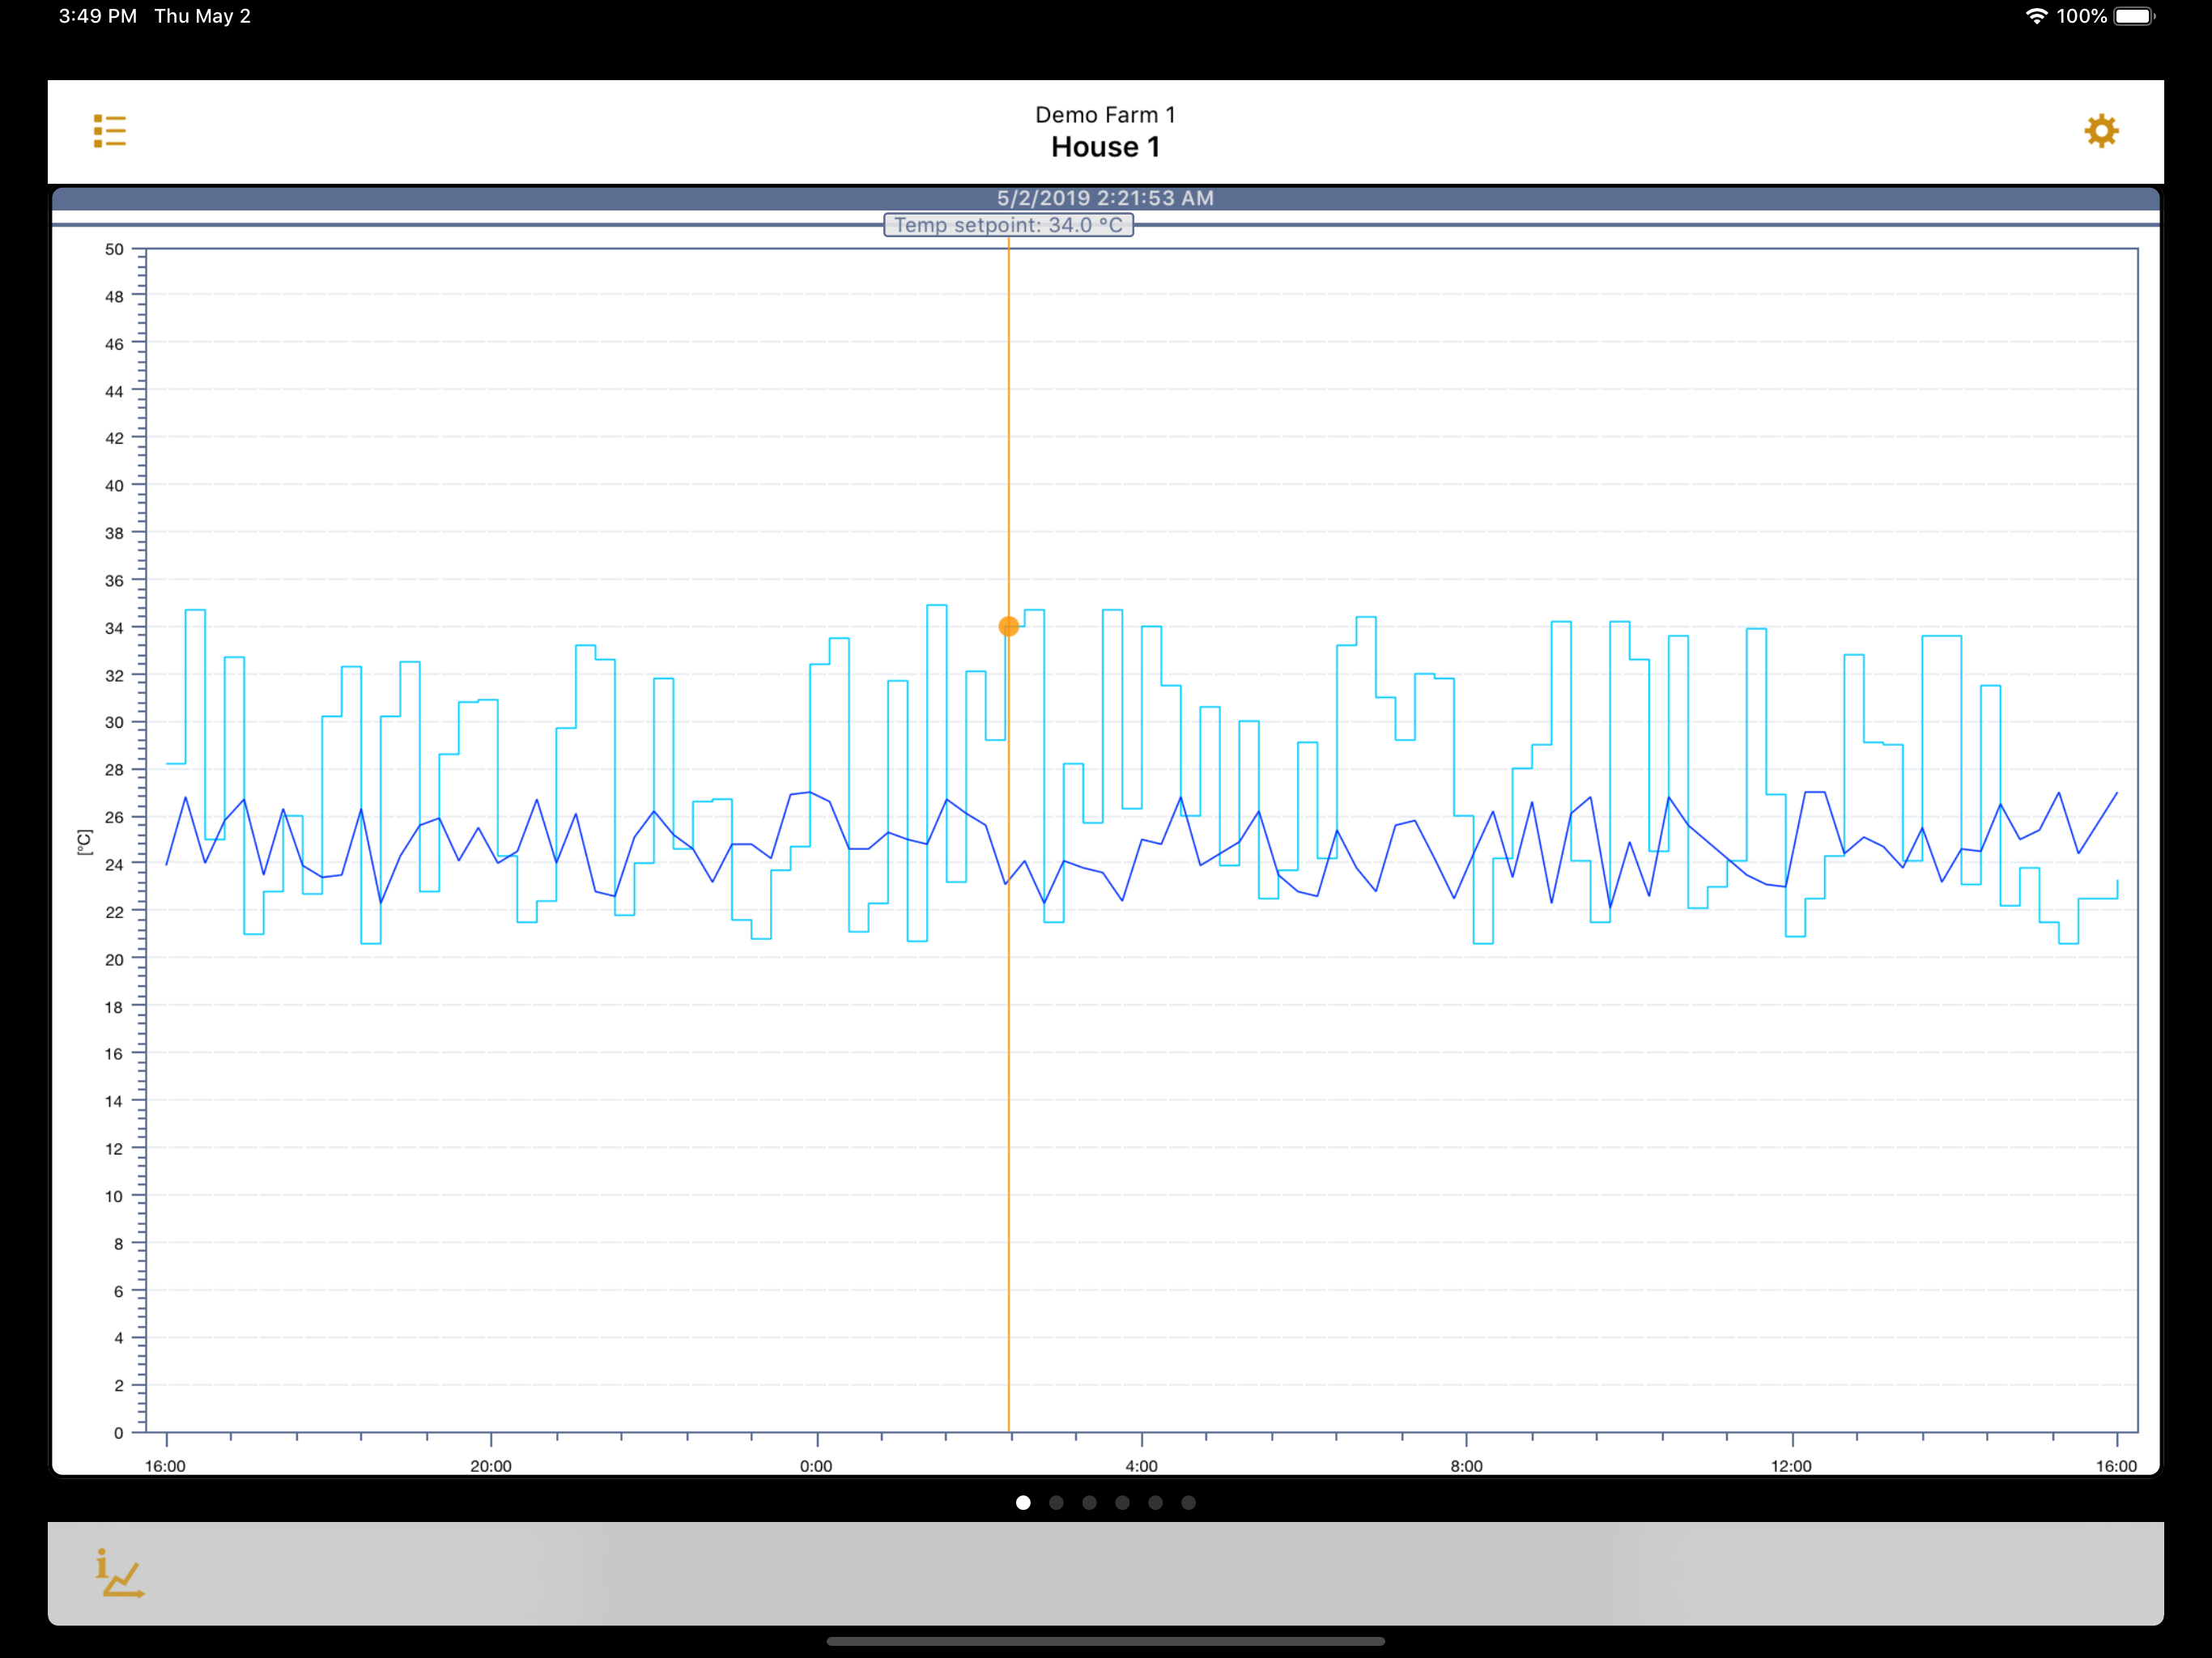
Task: Click the 50 value on y-axis
Action: [x=114, y=249]
